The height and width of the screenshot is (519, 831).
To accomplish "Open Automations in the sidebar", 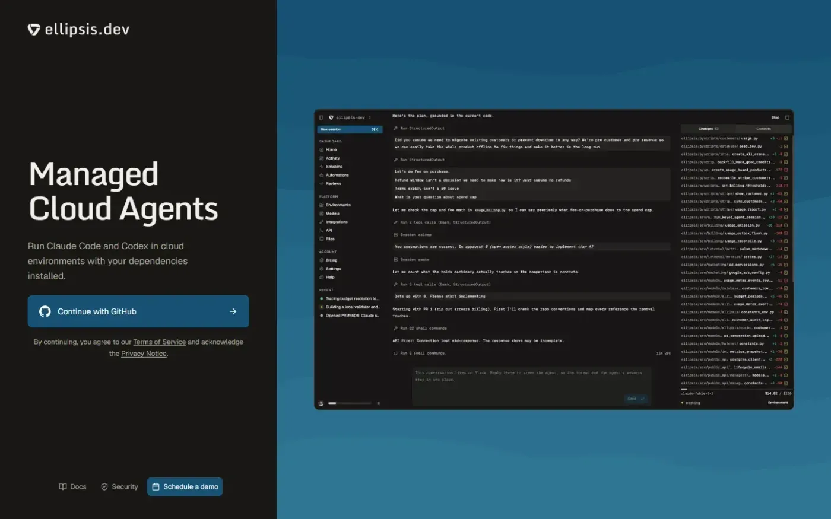I will [334, 175].
